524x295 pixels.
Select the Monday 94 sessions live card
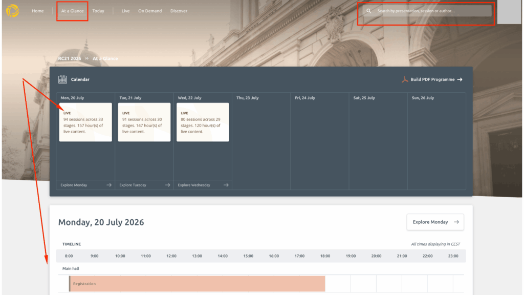pos(85,122)
